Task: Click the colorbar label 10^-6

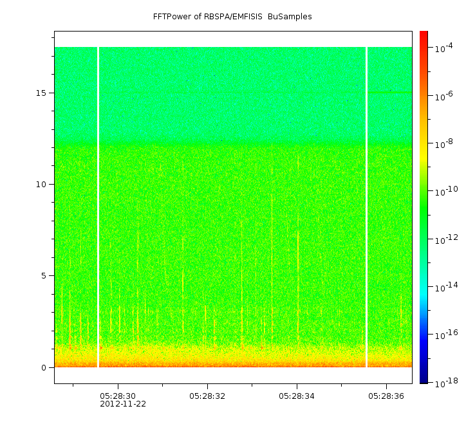Action: coord(443,96)
